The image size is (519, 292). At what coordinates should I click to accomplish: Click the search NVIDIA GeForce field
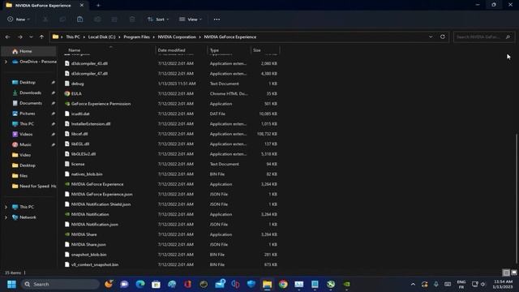483,36
